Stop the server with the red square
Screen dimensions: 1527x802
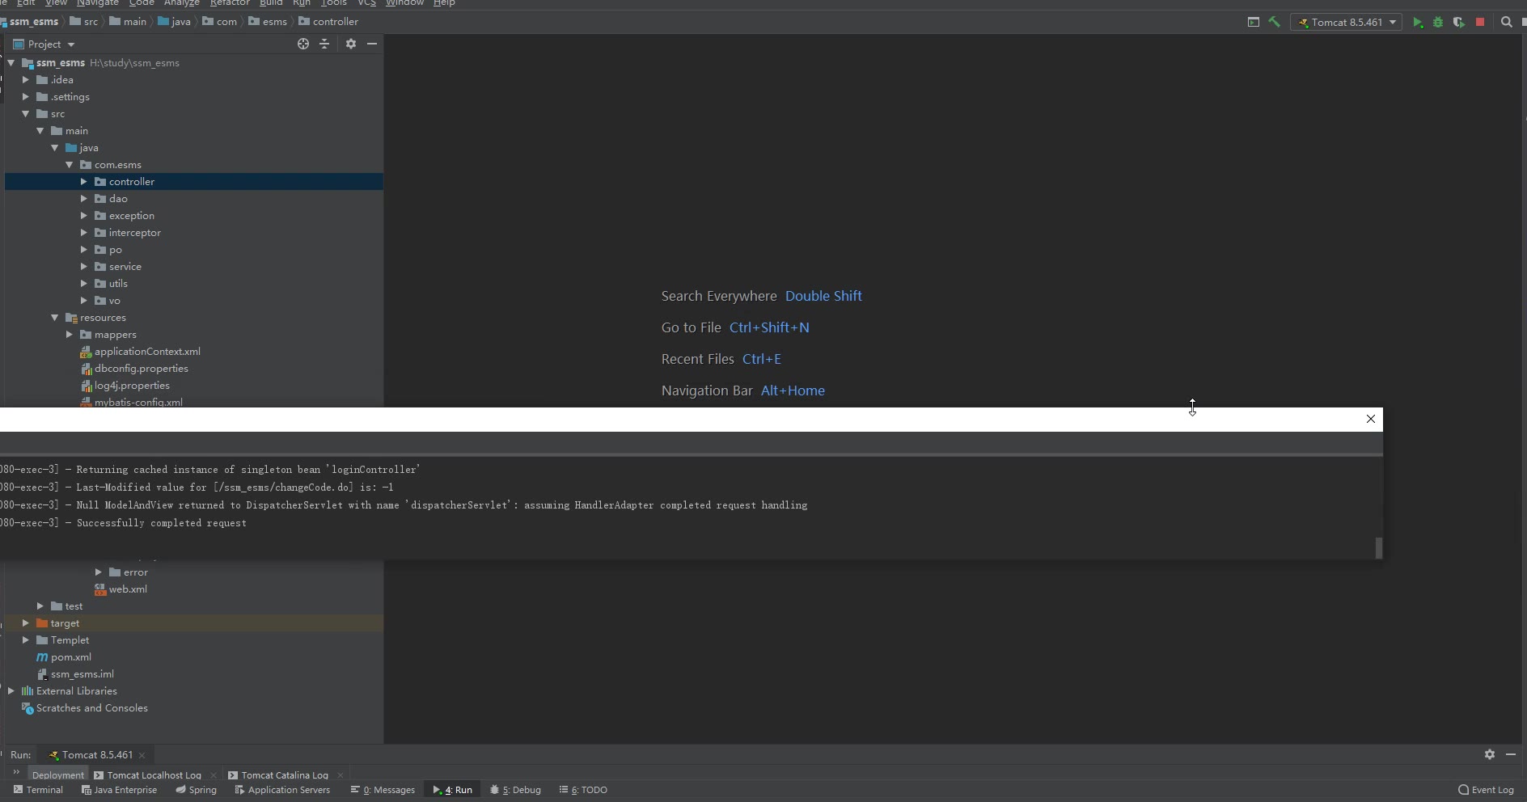tap(1480, 23)
